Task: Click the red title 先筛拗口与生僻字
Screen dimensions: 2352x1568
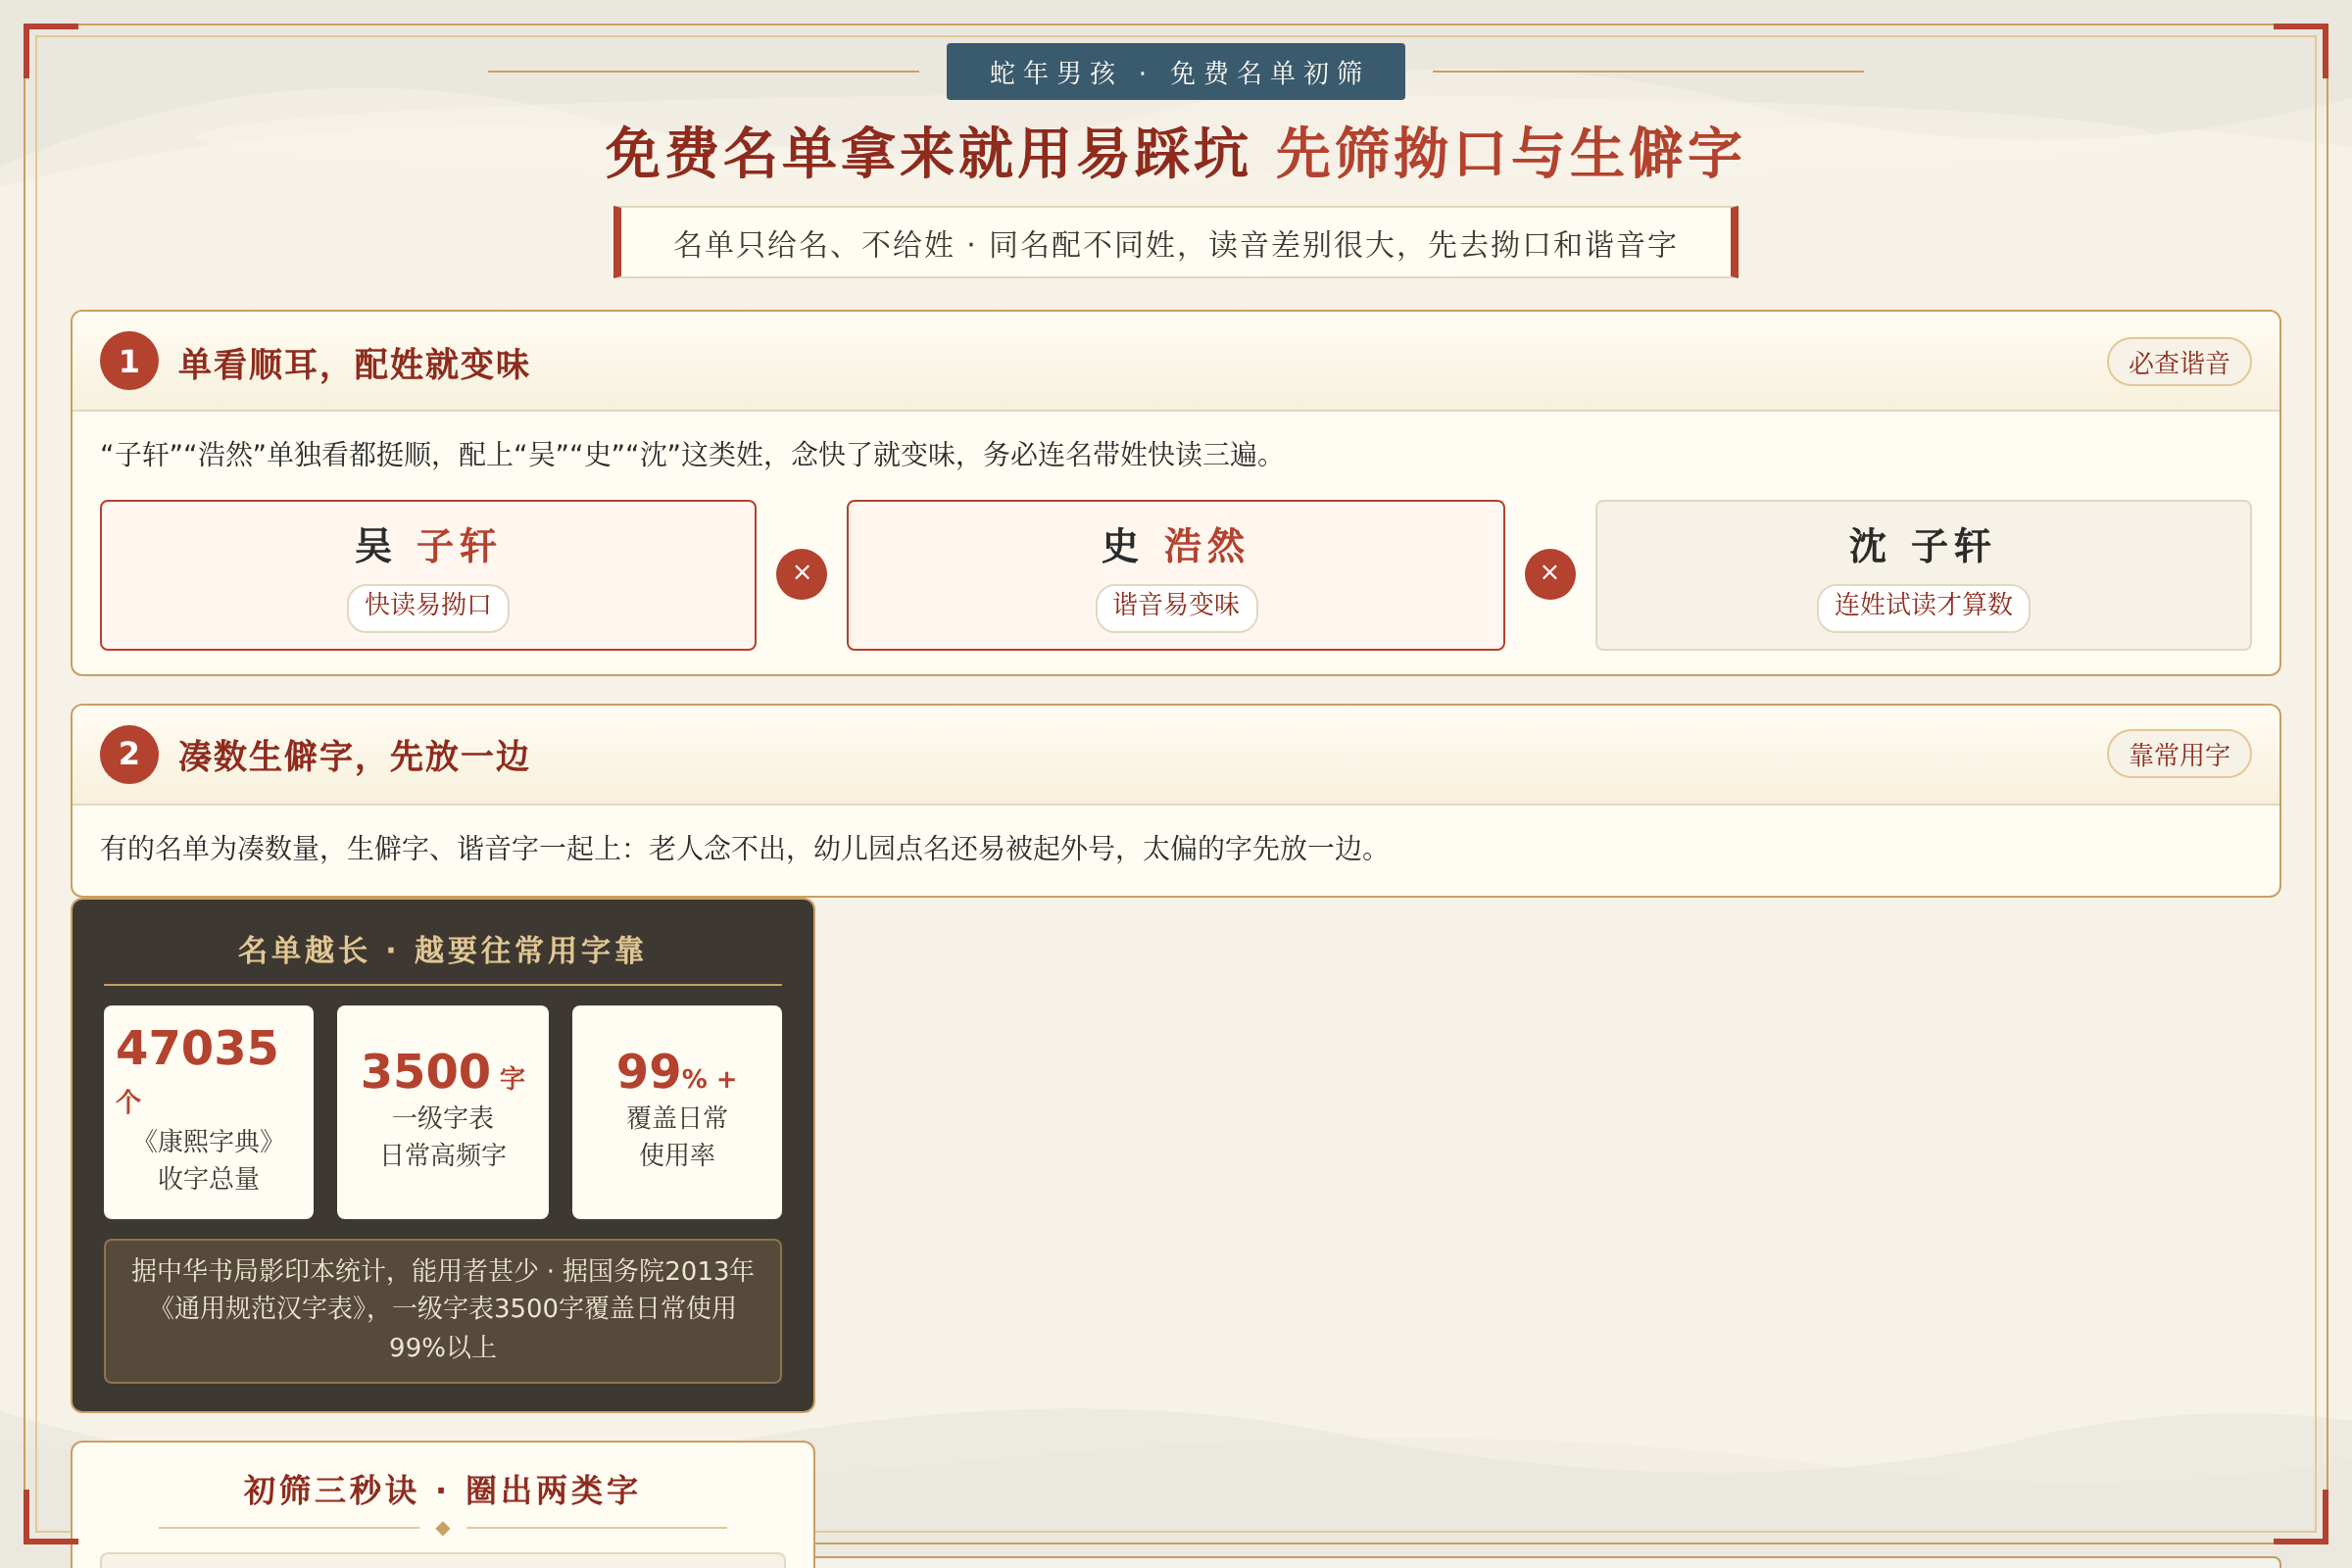Action: point(1510,154)
